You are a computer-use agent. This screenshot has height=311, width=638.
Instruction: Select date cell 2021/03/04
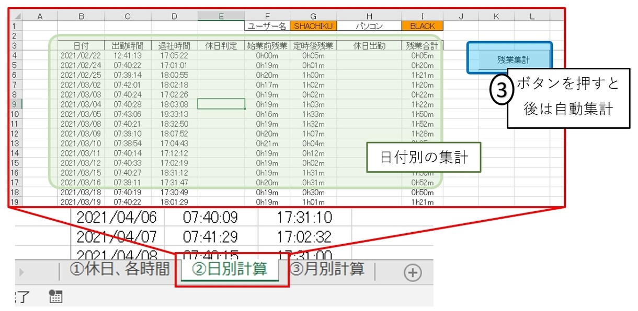81,104
